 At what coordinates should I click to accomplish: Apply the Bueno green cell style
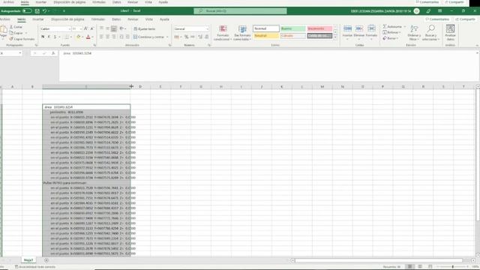click(293, 28)
